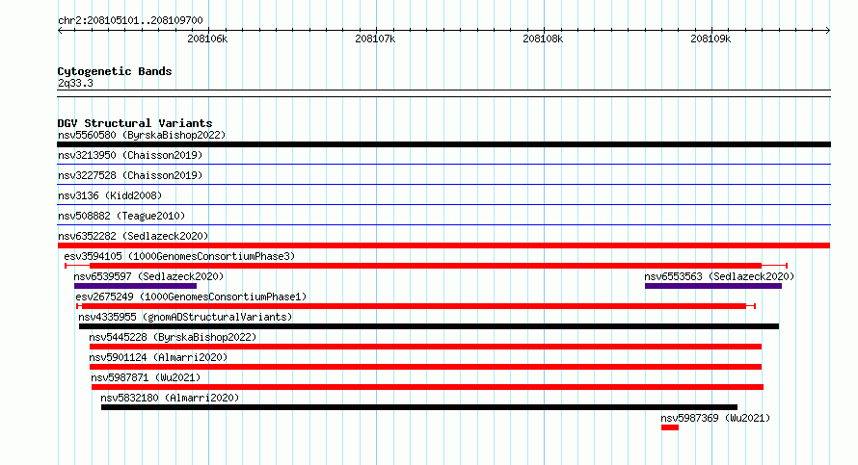Screen dimensions: 858x465
Task: Open the nsv3213950 (Chaisson2019) label
Action: (130, 155)
